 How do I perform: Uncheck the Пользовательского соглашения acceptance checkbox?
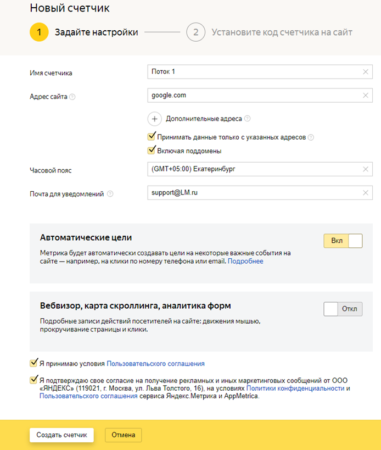tap(34, 363)
